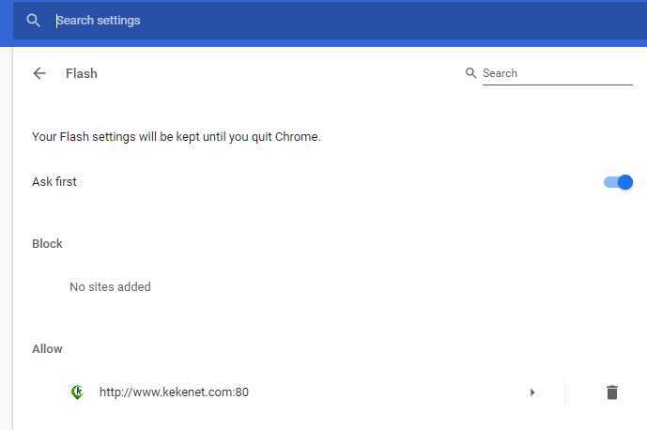Viewport: 647px width, 430px height.
Task: Delete kekenet.com with the trash can icon
Action: pyautogui.click(x=612, y=392)
